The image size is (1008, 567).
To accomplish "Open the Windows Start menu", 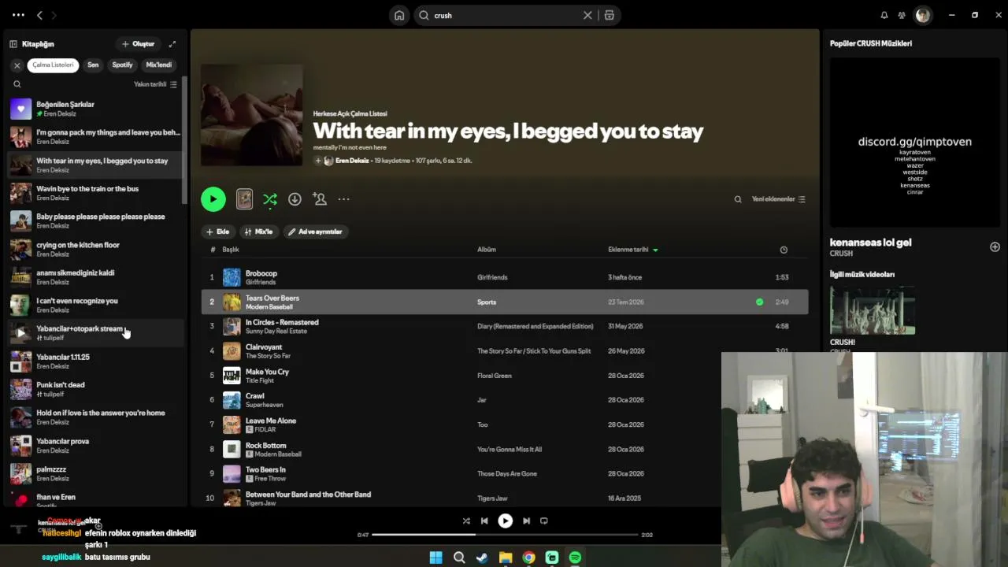I will 435,558.
